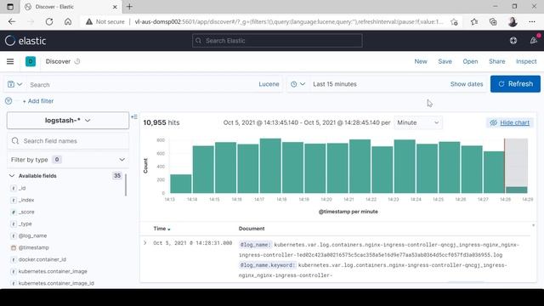Select the _type field
Screen dimensions: 544x306
[25, 224]
